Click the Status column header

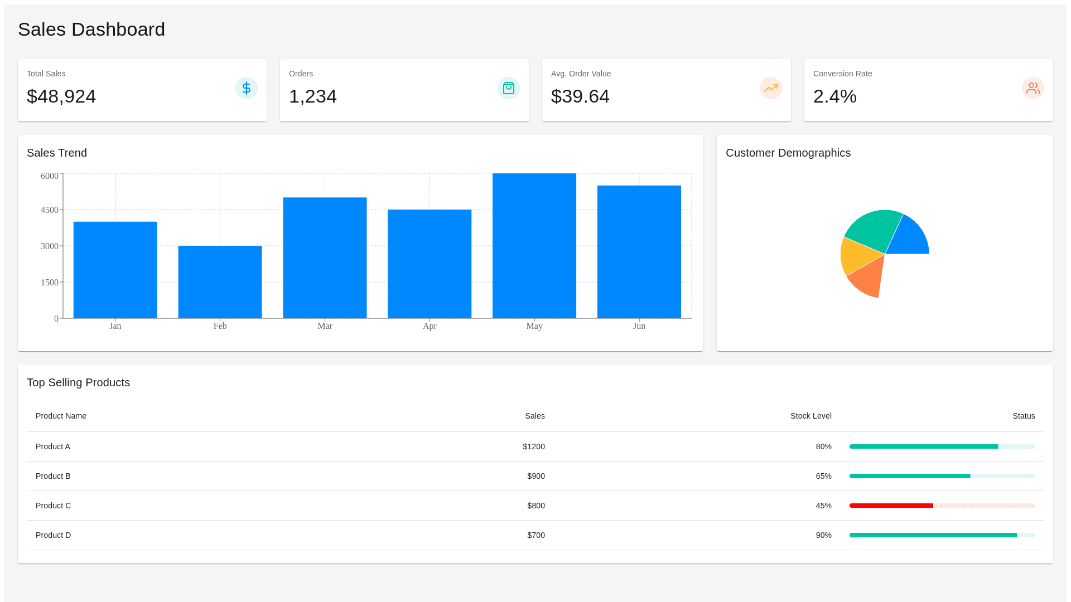coord(1023,416)
